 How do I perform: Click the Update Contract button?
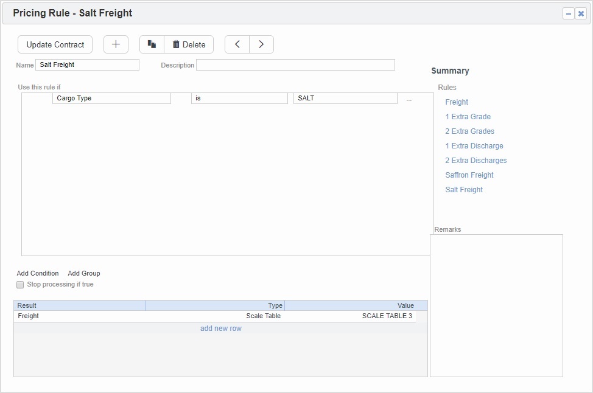(x=55, y=44)
